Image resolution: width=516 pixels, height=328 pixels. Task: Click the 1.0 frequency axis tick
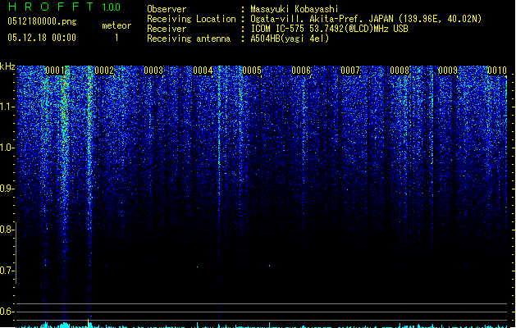7,148
